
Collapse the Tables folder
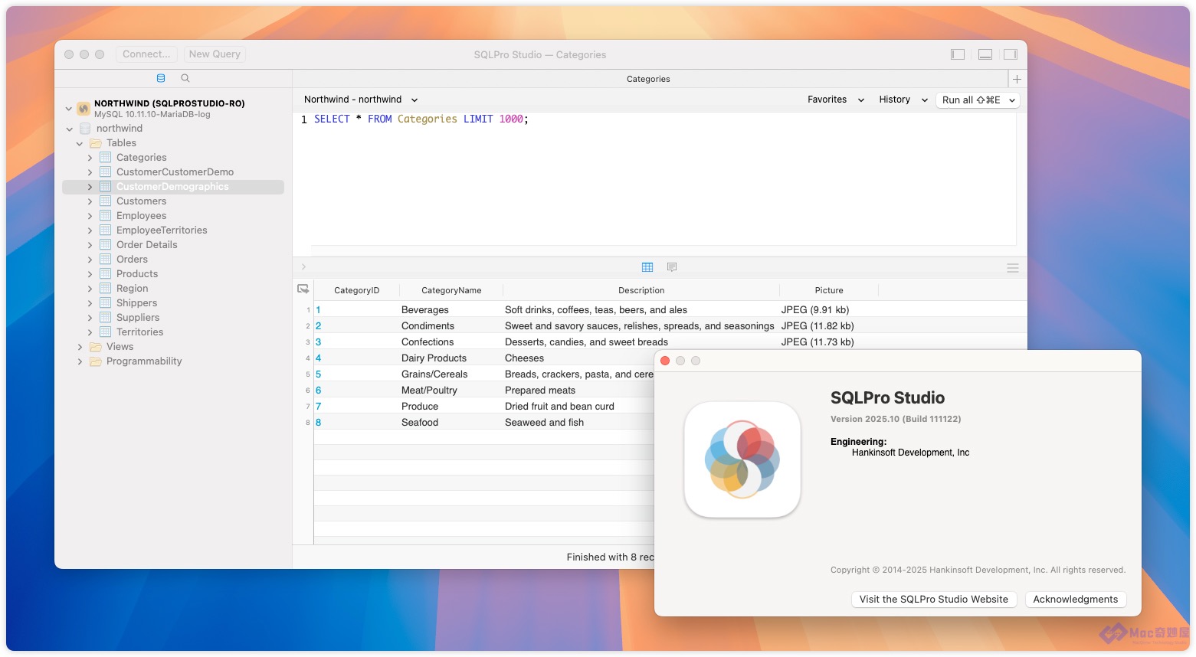(x=80, y=143)
